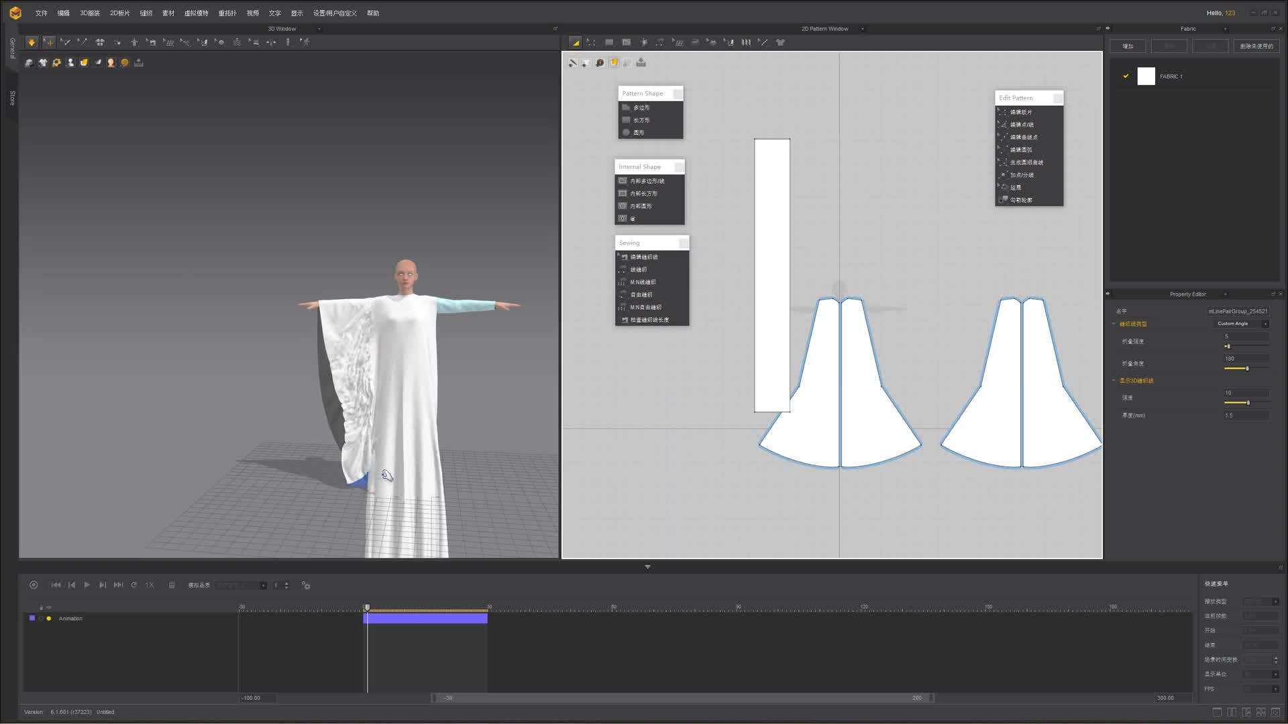Select the 自由缝纫 free sewing tool
Screen dimensions: 1288x724
(641, 294)
